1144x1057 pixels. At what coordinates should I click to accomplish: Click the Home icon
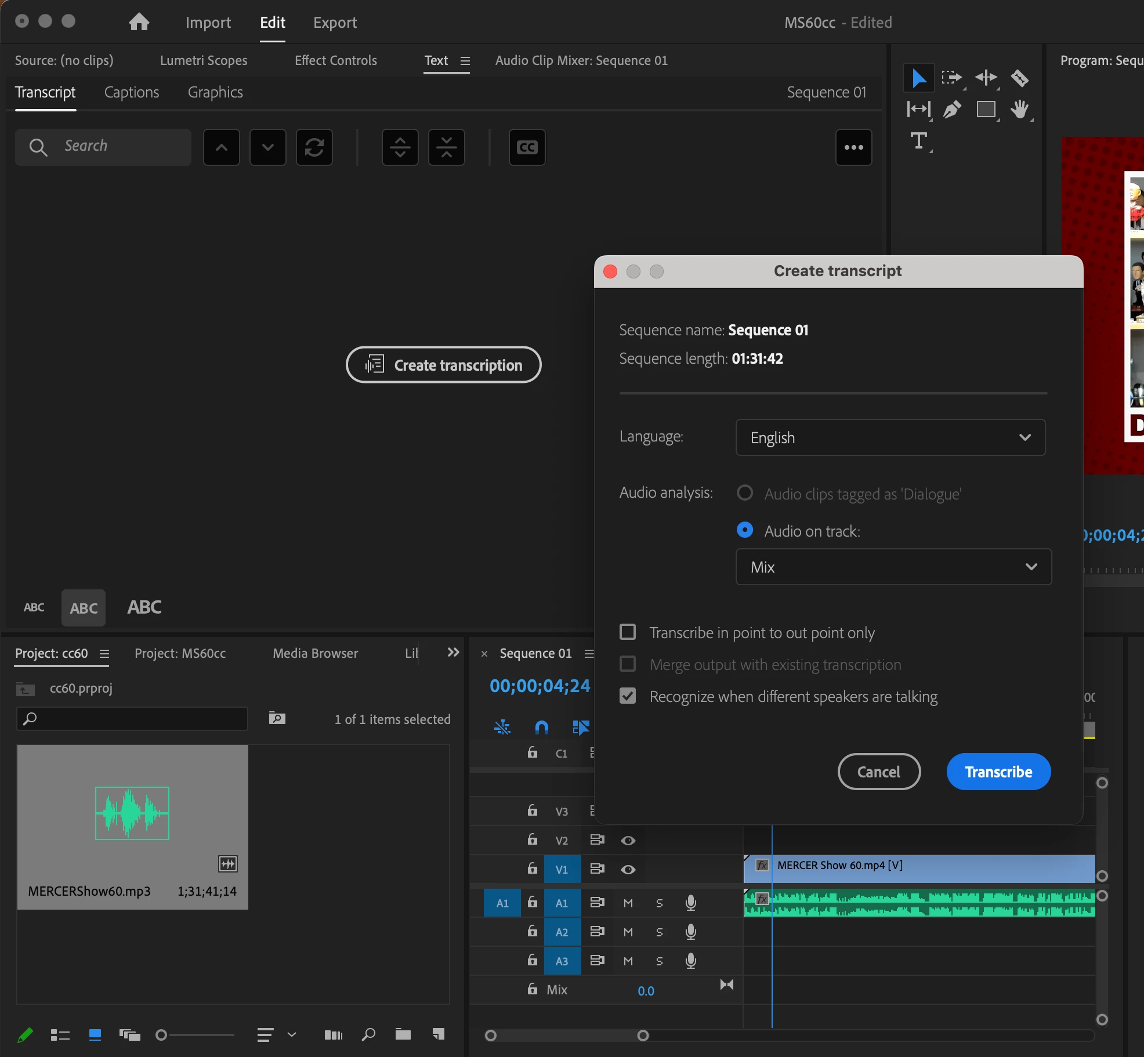(139, 22)
